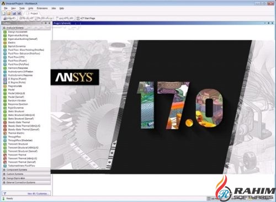Viewport: 276px width, 202px height.
Task: Select Static Structural (ABAQUS) in the toolbox
Action: [x=22, y=115]
